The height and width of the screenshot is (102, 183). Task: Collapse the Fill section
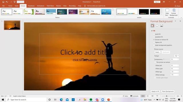152,31
